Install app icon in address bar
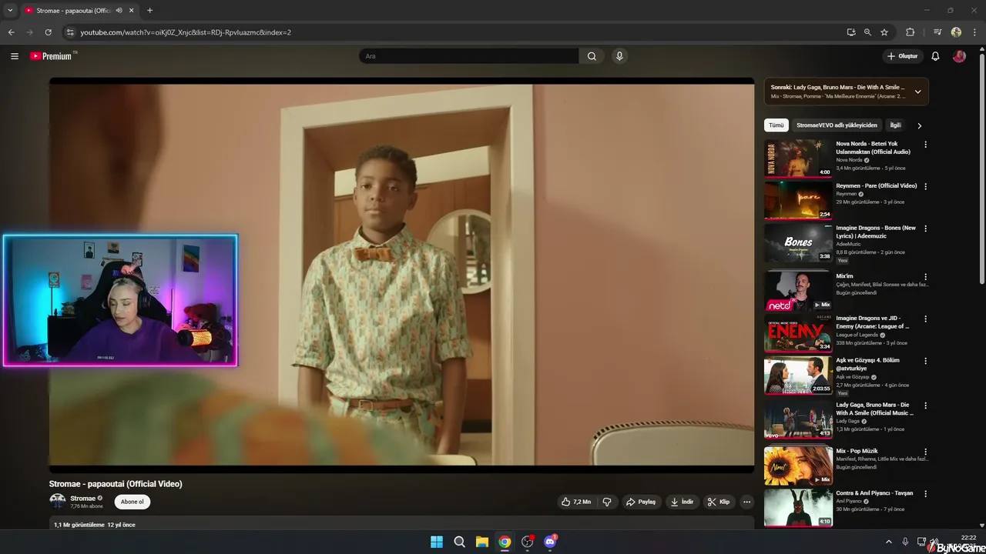Viewport: 986px width, 554px height. click(x=850, y=32)
